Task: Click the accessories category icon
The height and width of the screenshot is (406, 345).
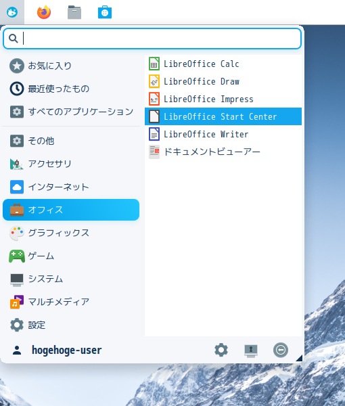Action: pyautogui.click(x=17, y=164)
